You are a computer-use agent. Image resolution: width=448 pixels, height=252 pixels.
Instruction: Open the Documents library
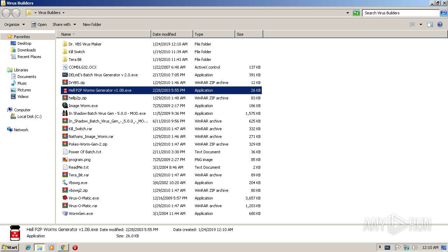(27, 77)
